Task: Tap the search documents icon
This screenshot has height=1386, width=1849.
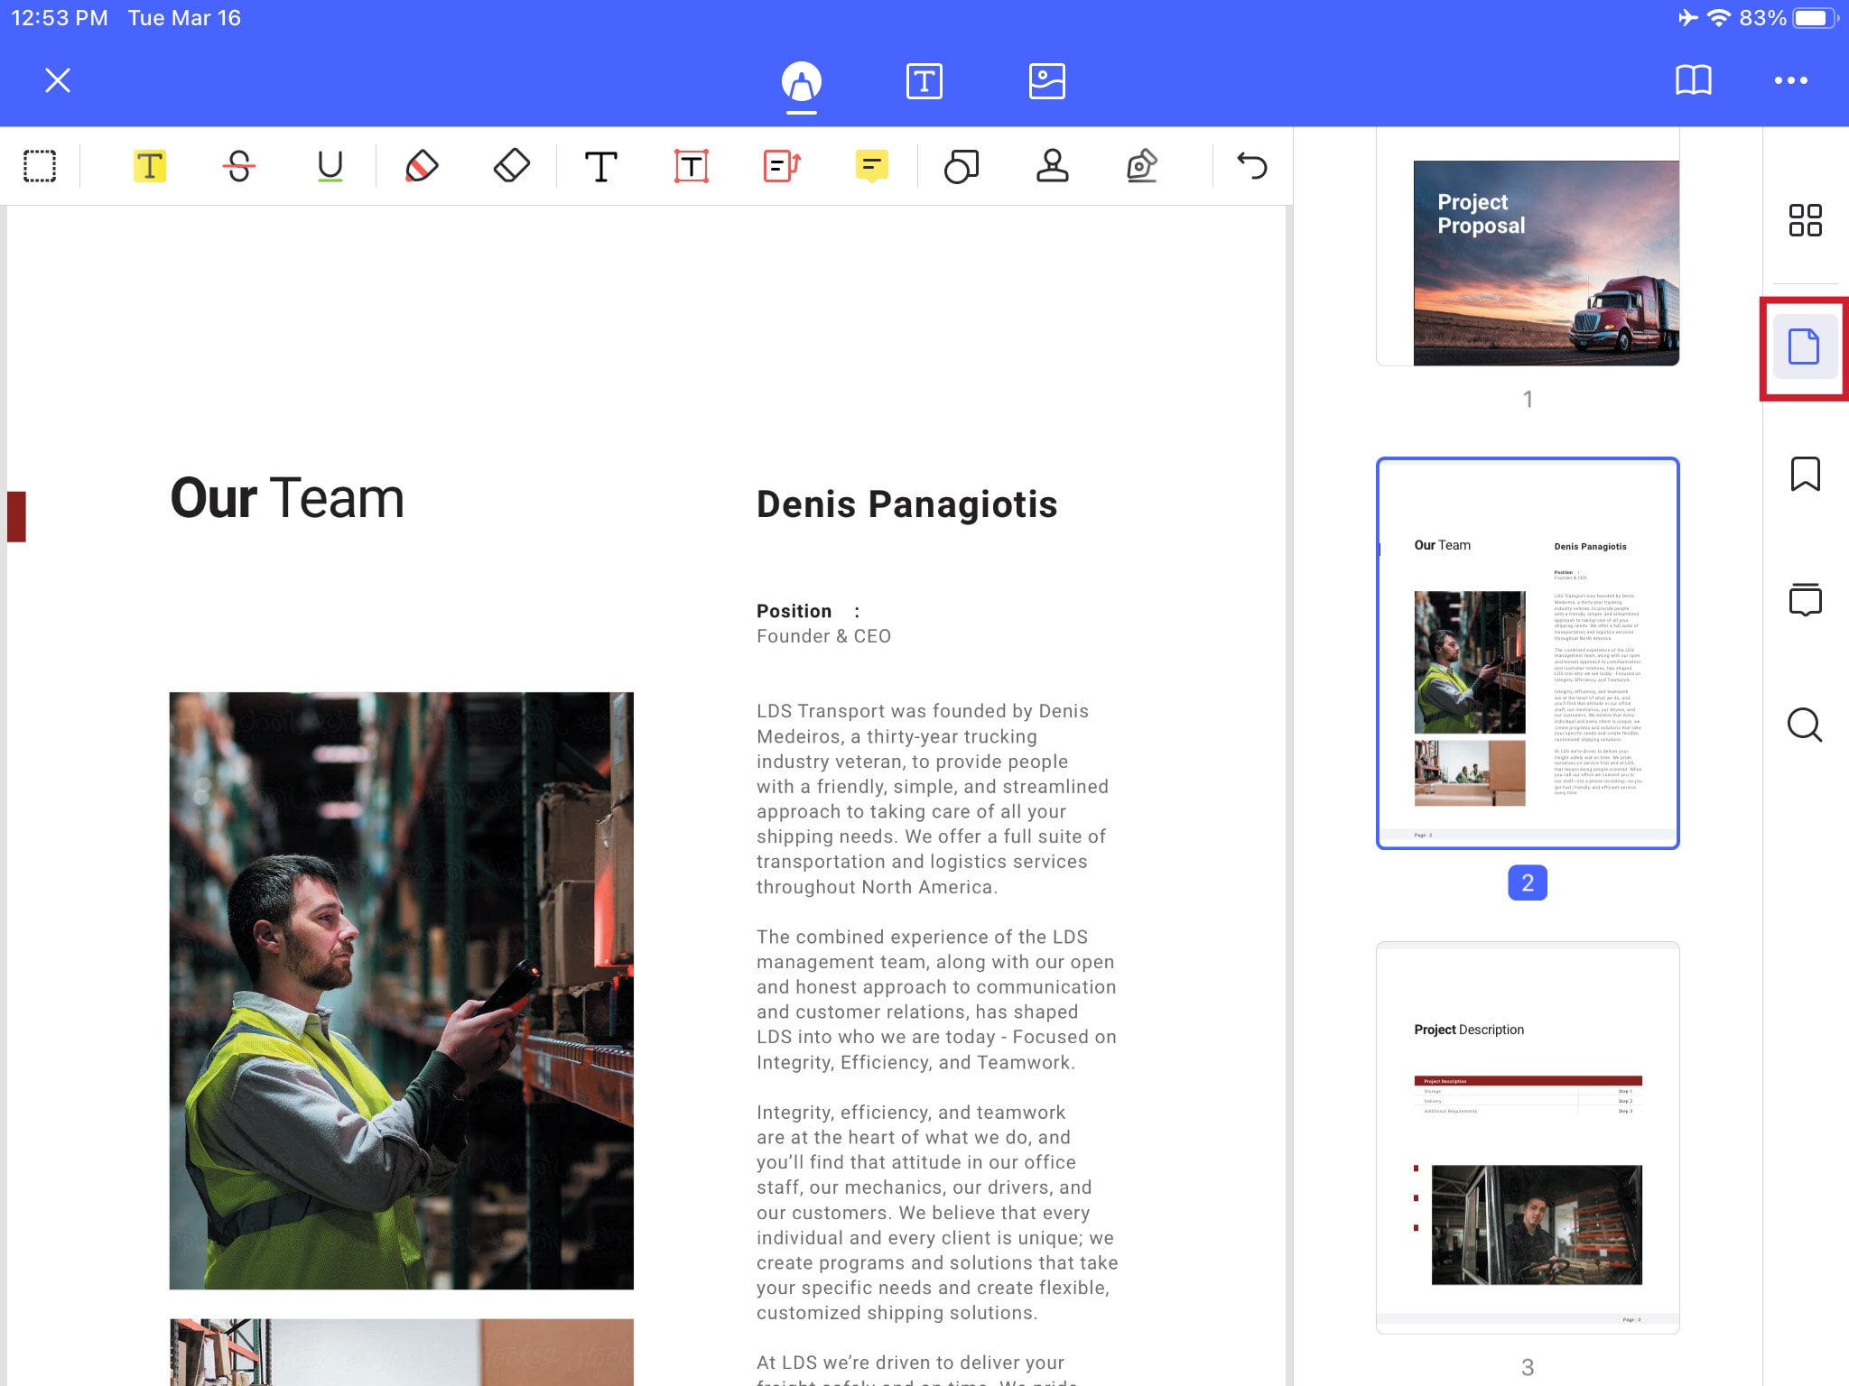Action: click(x=1804, y=724)
